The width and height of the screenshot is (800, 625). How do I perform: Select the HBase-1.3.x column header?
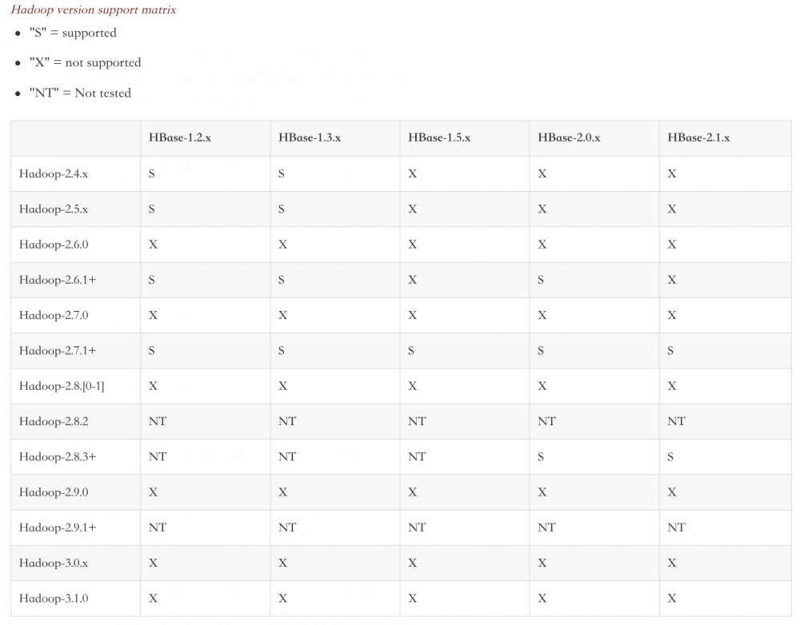(x=310, y=137)
